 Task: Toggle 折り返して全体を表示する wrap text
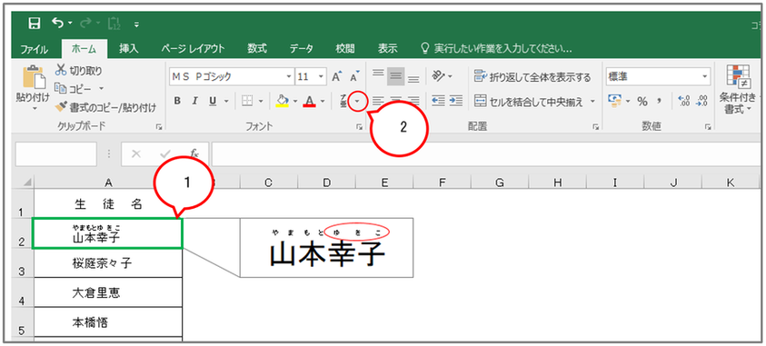[532, 77]
